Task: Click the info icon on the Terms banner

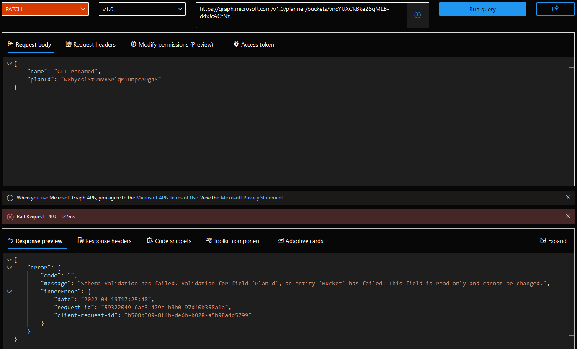Action: [9, 197]
